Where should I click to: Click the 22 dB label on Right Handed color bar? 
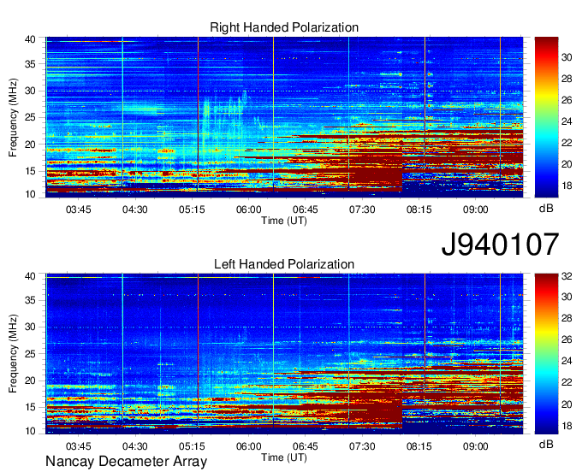[567, 143]
